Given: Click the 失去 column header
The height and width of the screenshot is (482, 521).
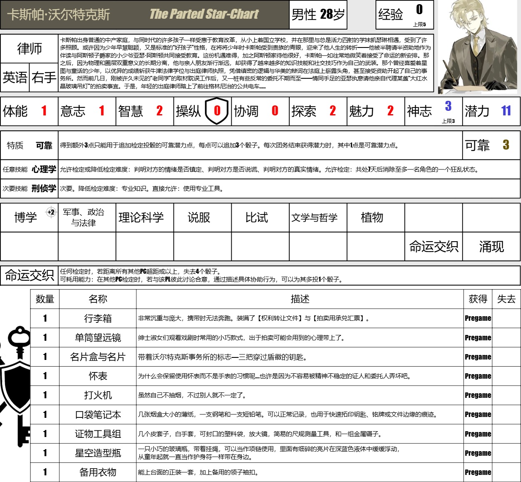Looking at the screenshot, I should pyautogui.click(x=506, y=299).
